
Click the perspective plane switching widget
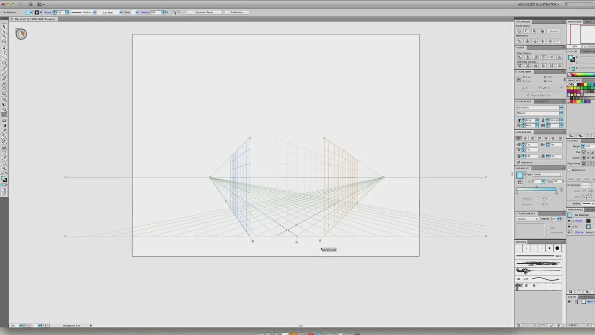click(21, 33)
